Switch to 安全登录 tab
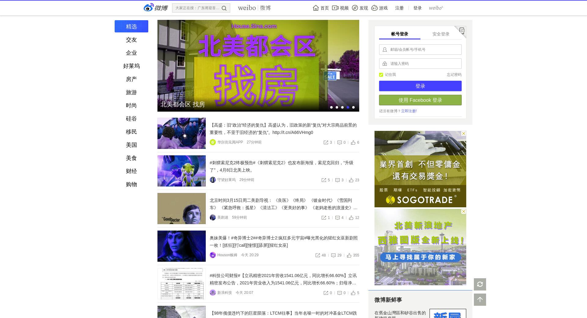 pyautogui.click(x=441, y=34)
